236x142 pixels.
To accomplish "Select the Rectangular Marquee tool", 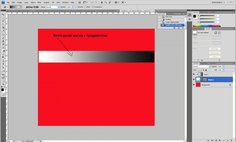I will coord(3,18).
